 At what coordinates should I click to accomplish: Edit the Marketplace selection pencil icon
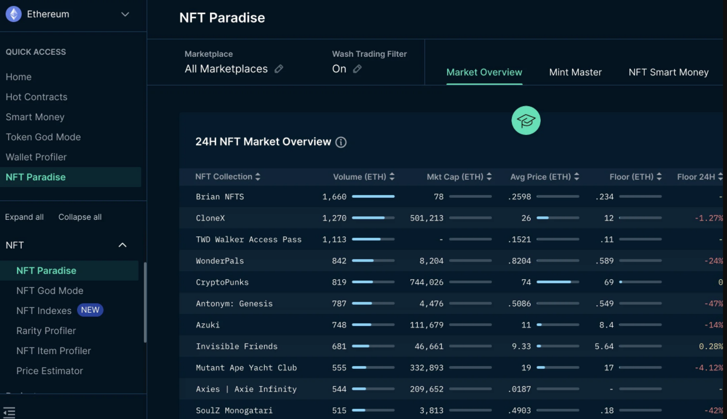pyautogui.click(x=279, y=69)
